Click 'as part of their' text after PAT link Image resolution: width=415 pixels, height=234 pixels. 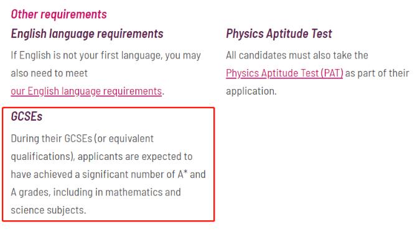pyautogui.click(x=378, y=73)
